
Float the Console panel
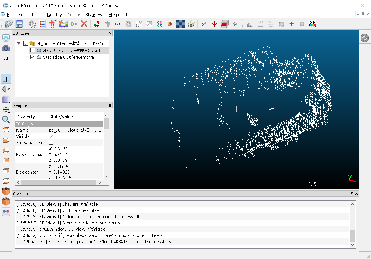352,194
